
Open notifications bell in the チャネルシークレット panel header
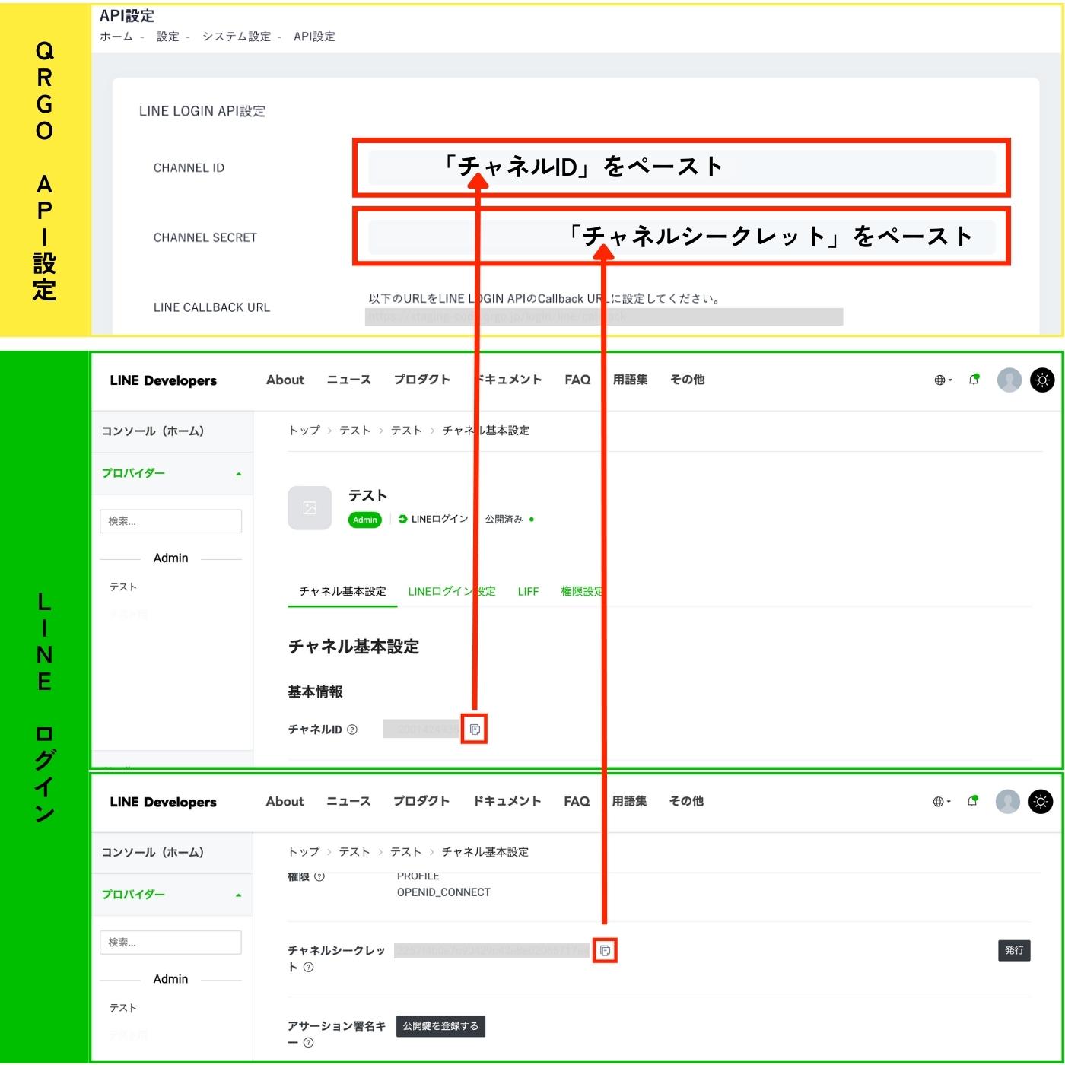pos(972,800)
